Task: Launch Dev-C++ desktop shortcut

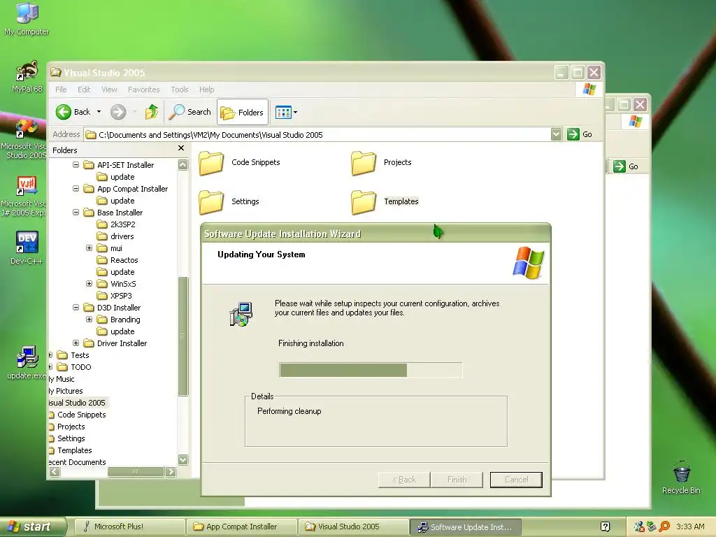Action: coord(27,248)
